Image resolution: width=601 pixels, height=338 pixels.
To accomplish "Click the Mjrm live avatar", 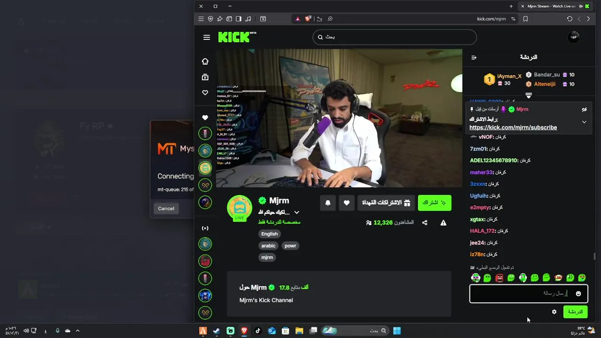I will pyautogui.click(x=239, y=208).
